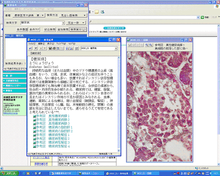Click the cut (scissors) icon in 検索結果 toolbar

click(36, 48)
